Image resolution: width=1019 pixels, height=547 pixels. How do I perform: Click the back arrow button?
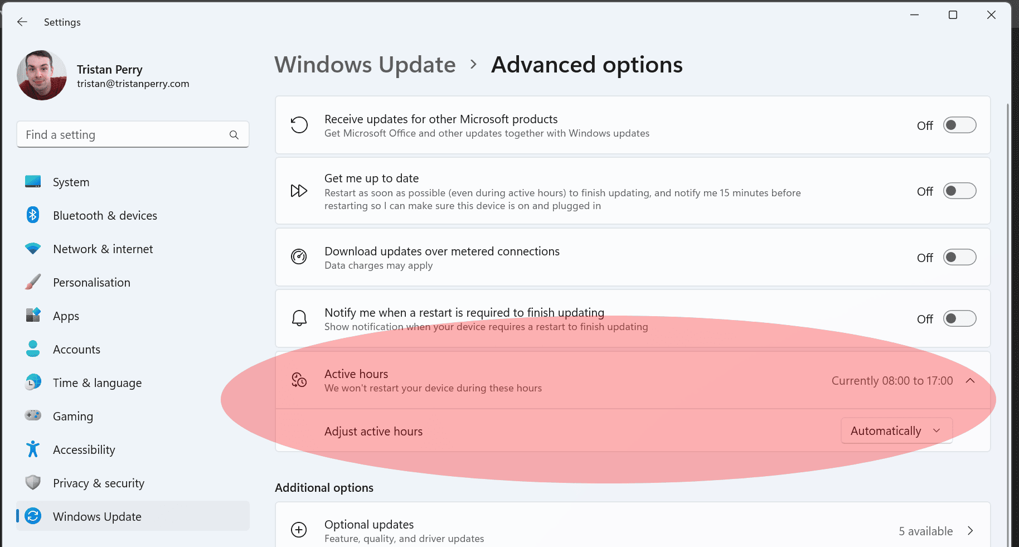pos(22,22)
